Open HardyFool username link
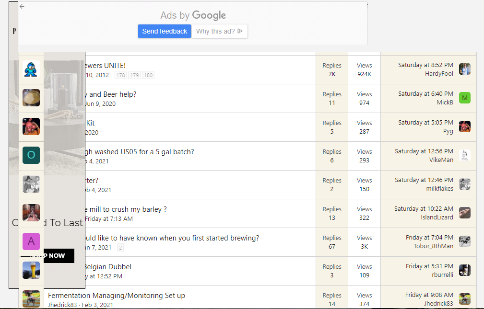The image size is (484, 309). (439, 74)
